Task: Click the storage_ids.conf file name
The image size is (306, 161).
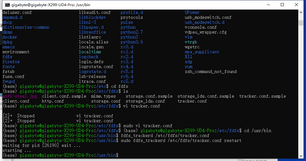Action: [x=145, y=101]
